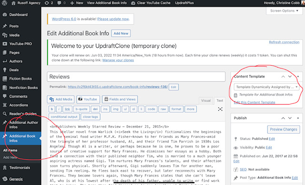Collapse the Publish panel
Image resolution: width=305 pixels, height=185 pixels.
pyautogui.click(x=298, y=118)
